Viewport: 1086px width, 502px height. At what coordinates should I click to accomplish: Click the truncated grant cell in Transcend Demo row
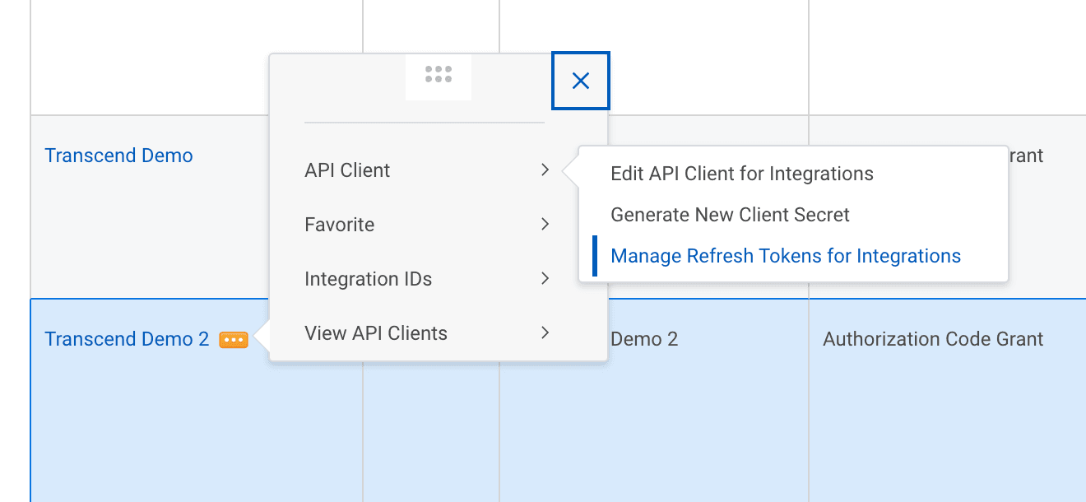tap(1027, 156)
